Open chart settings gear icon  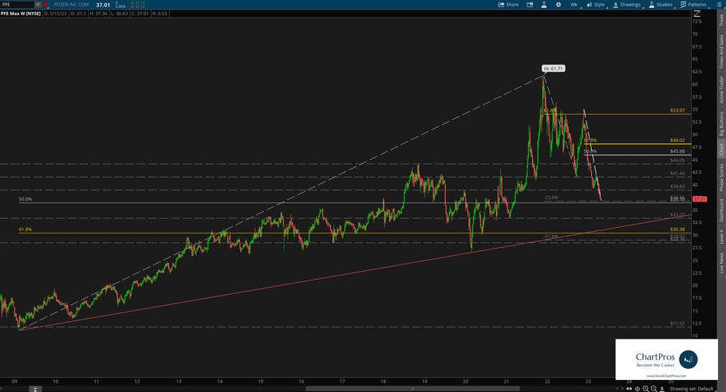coord(558,5)
